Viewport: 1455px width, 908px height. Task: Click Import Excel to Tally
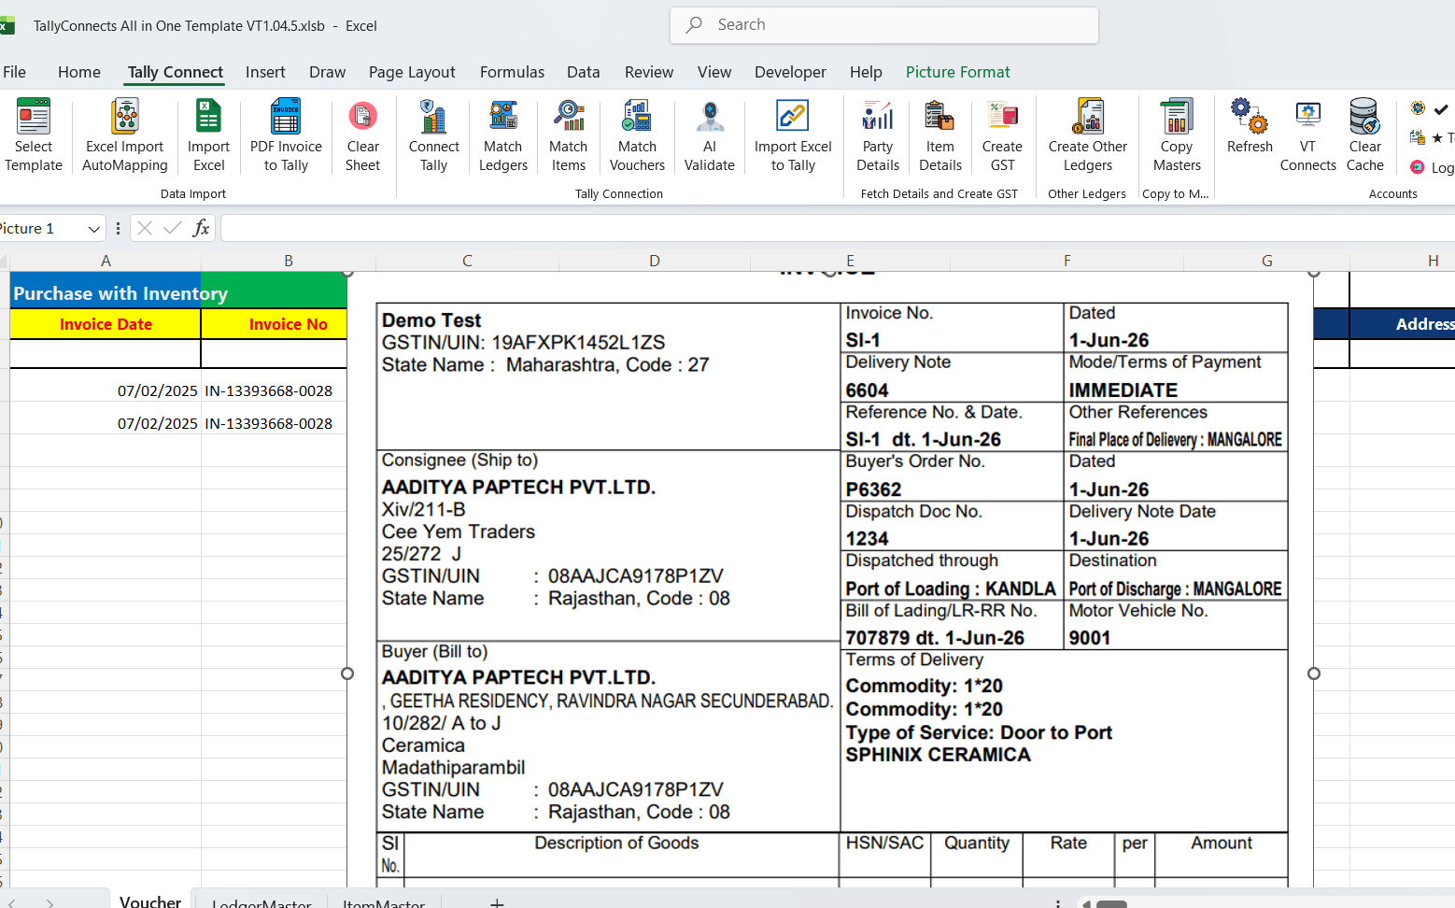[793, 135]
